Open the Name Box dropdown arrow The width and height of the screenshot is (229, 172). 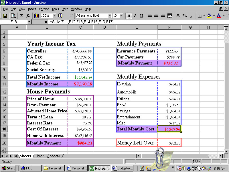pos(29,22)
